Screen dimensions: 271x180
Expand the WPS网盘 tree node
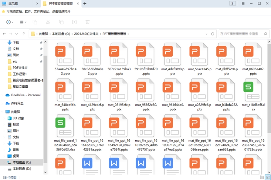(2, 104)
